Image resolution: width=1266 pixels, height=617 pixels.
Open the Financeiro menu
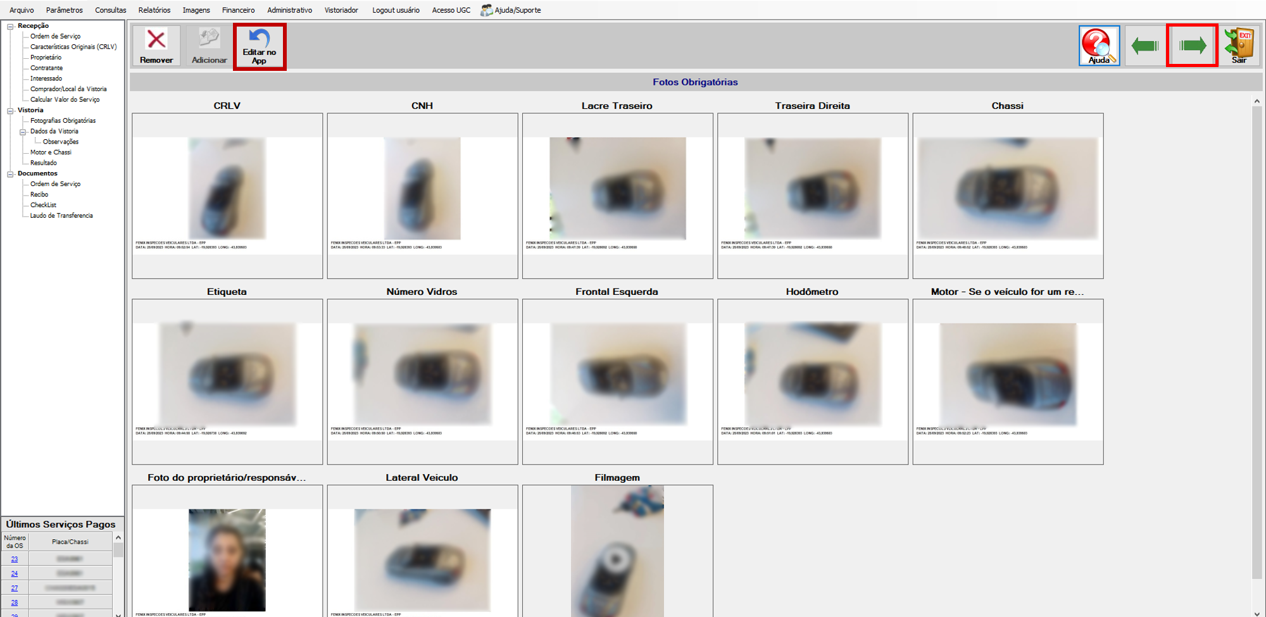tap(239, 10)
